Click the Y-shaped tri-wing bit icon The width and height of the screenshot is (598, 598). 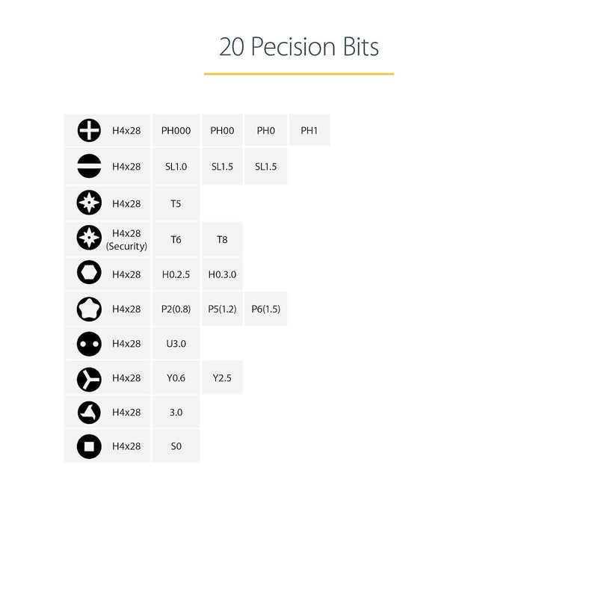(89, 380)
